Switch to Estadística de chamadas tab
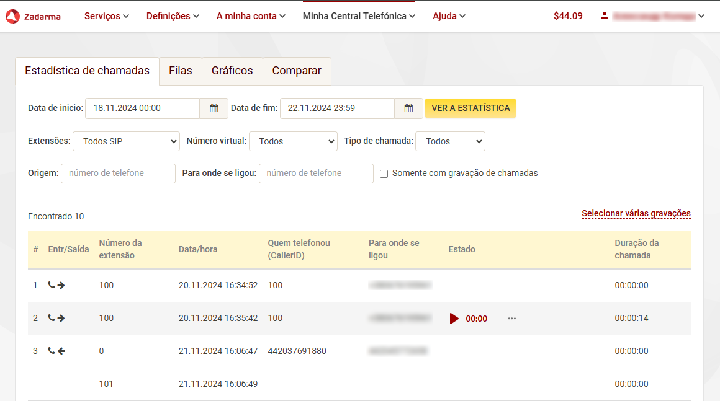The width and height of the screenshot is (720, 401). (88, 71)
